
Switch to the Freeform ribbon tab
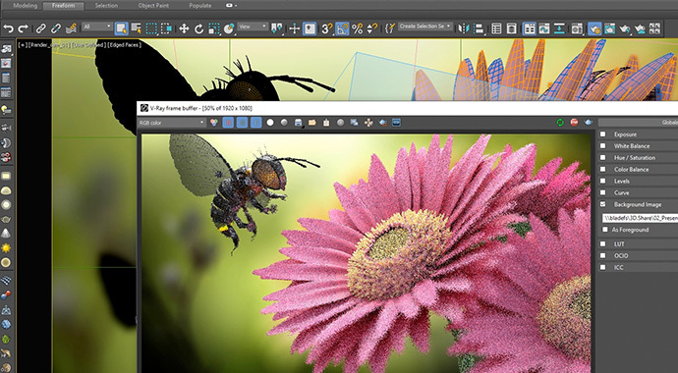click(x=63, y=6)
